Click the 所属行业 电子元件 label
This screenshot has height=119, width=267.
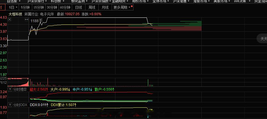coord(39,14)
